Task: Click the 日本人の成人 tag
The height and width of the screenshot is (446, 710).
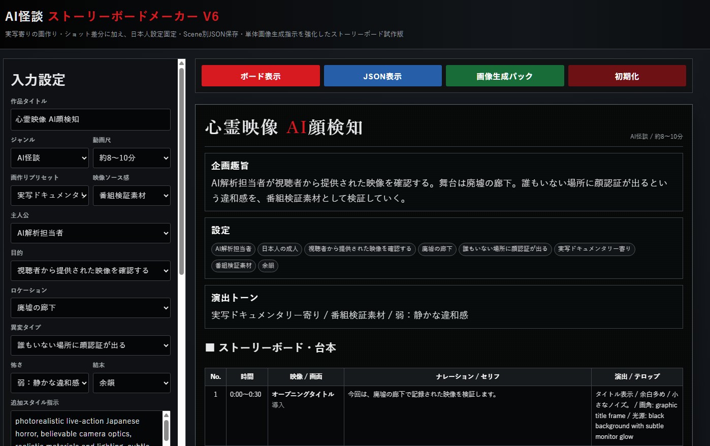Action: point(280,249)
